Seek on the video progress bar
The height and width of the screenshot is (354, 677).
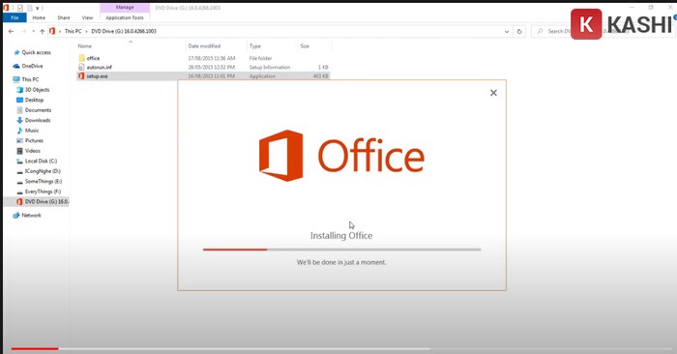[x=342, y=348]
